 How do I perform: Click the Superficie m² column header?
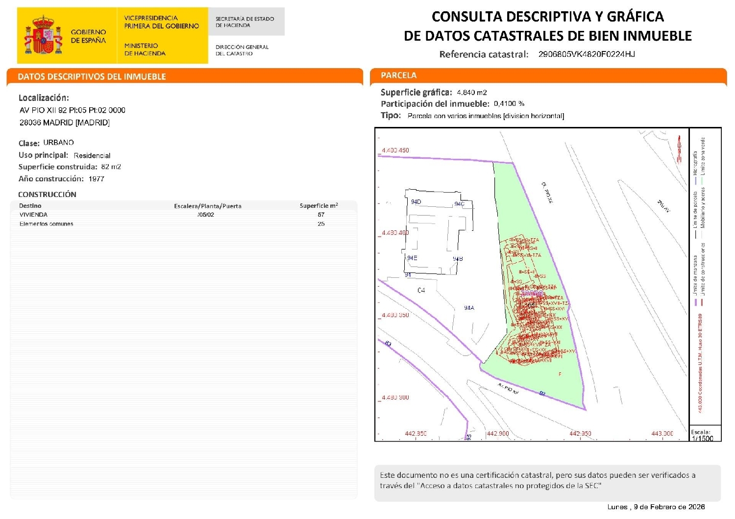pyautogui.click(x=318, y=206)
